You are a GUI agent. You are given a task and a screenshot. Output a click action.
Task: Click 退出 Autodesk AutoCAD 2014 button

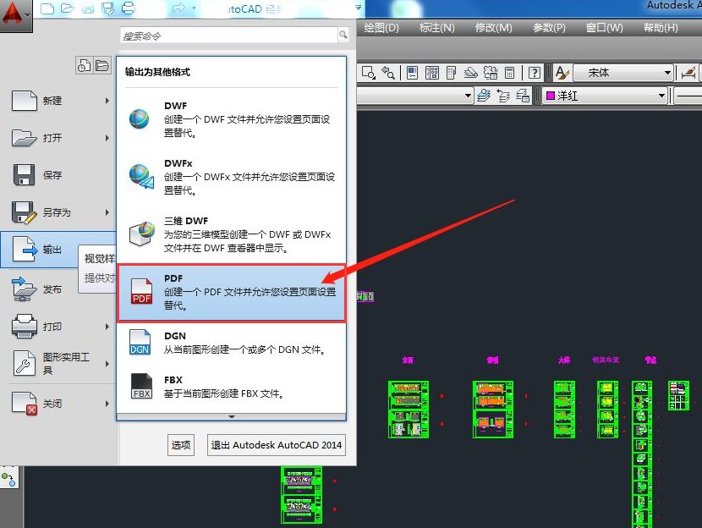[277, 445]
